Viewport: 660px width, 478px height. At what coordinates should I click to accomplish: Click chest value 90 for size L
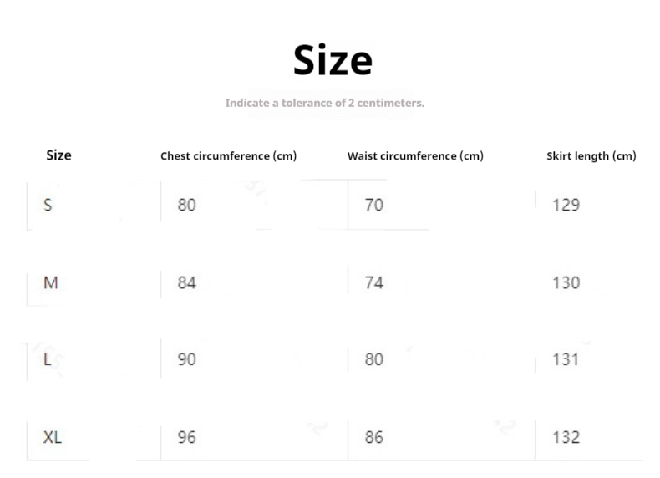186,359
